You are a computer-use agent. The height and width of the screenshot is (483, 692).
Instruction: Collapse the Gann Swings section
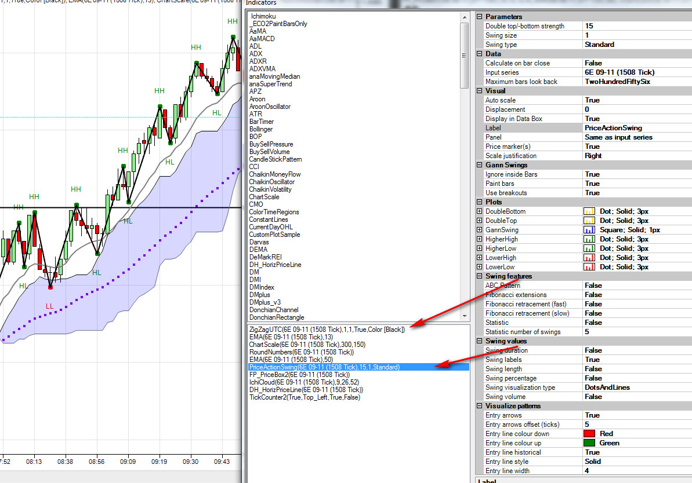click(479, 165)
